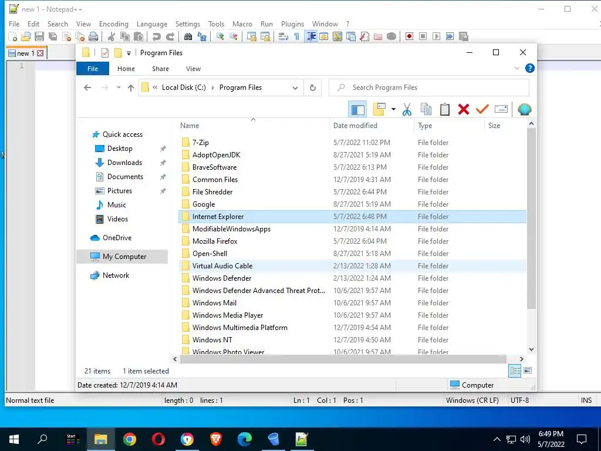This screenshot has height=451, width=601.
Task: Click New file icon in Notepad++ toolbar
Action: tap(12, 36)
